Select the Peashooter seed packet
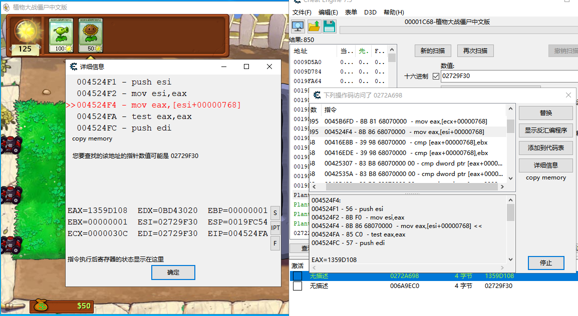578x316 pixels. point(61,35)
